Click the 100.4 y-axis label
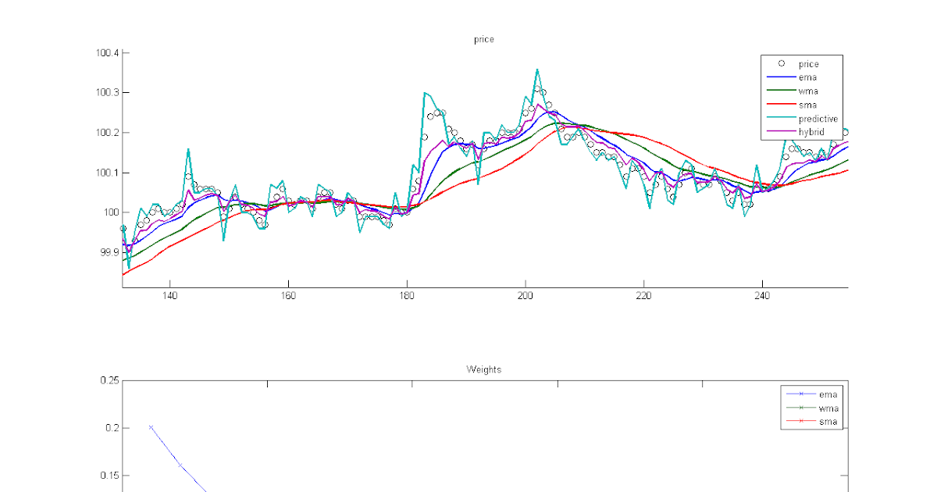 107,53
